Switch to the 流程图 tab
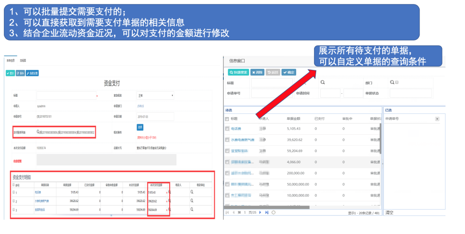This screenshot has height=234, width=465. point(22,60)
